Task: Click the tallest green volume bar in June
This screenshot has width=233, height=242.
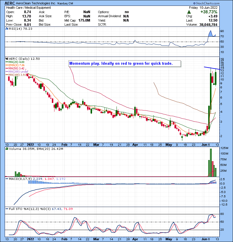Action: 211,163
